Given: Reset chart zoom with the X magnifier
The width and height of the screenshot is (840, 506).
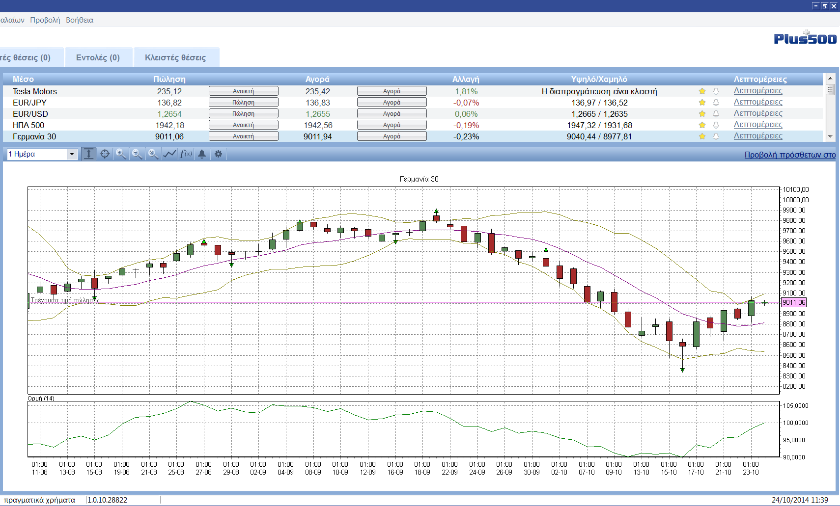Looking at the screenshot, I should (153, 154).
